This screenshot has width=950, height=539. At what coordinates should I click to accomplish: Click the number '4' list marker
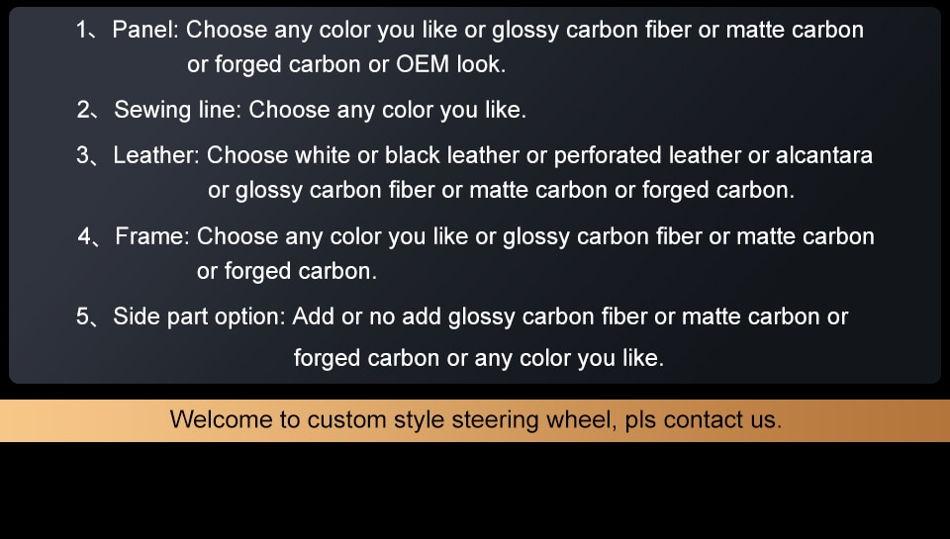tap(84, 235)
